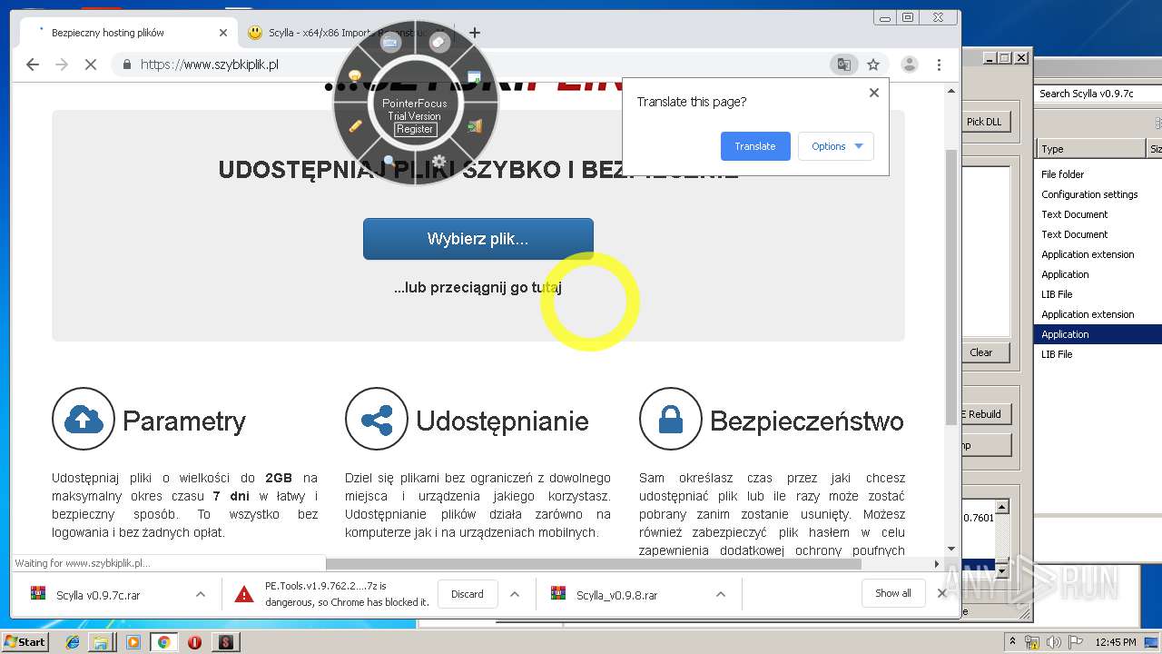This screenshot has height=654, width=1162.
Task: Click the blocked download warning triangle icon
Action: point(243,594)
